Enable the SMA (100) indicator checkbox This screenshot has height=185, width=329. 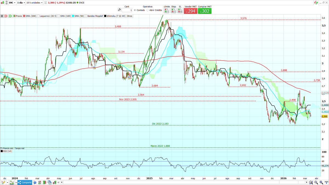(59, 16)
